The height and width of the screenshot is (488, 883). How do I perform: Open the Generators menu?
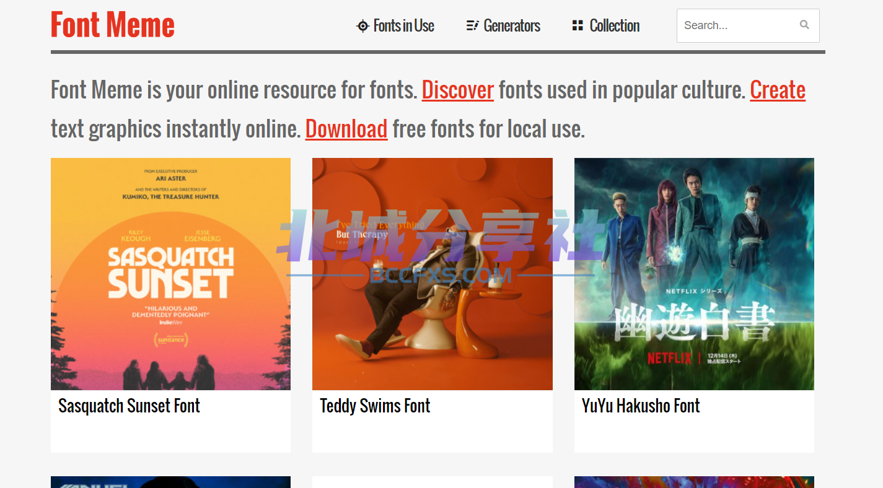click(512, 26)
